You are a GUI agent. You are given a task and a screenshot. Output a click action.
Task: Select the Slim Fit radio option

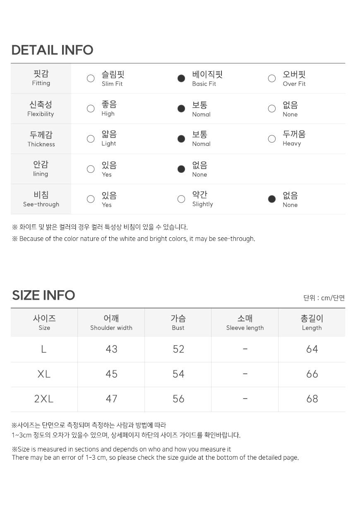tap(91, 79)
